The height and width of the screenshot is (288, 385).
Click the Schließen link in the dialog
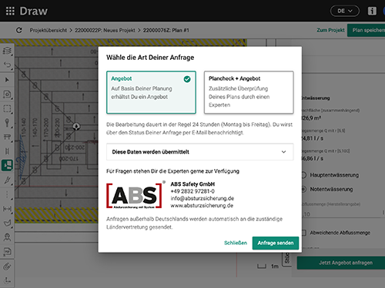point(236,243)
